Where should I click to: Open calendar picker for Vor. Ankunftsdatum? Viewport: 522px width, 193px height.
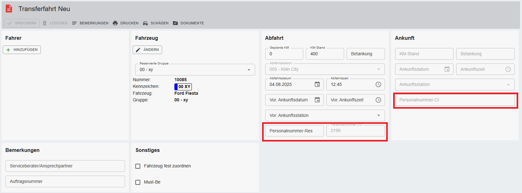(x=317, y=100)
